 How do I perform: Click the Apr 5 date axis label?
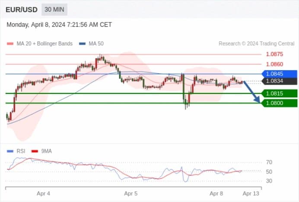tap(130, 194)
